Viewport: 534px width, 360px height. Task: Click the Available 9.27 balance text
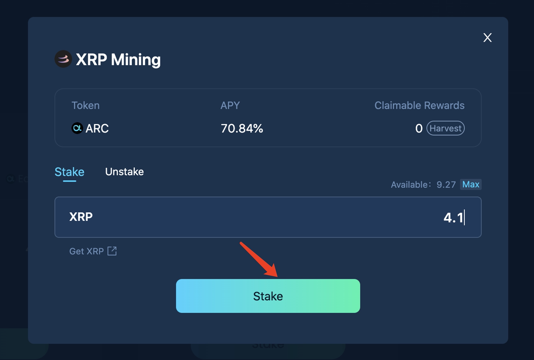(423, 184)
